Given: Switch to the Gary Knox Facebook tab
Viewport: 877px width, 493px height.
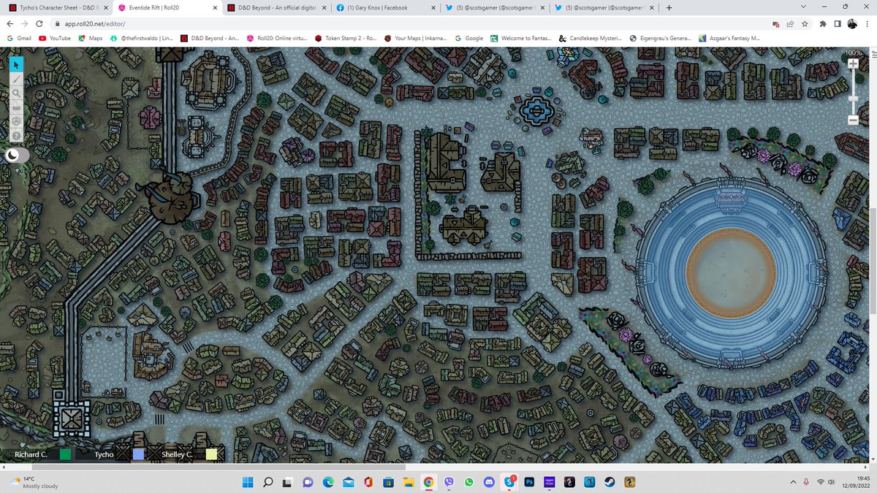Looking at the screenshot, I should tap(384, 7).
